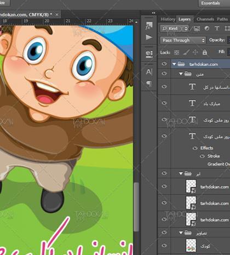
Task: Lock transparent pixels icon
Action: coord(176,53)
